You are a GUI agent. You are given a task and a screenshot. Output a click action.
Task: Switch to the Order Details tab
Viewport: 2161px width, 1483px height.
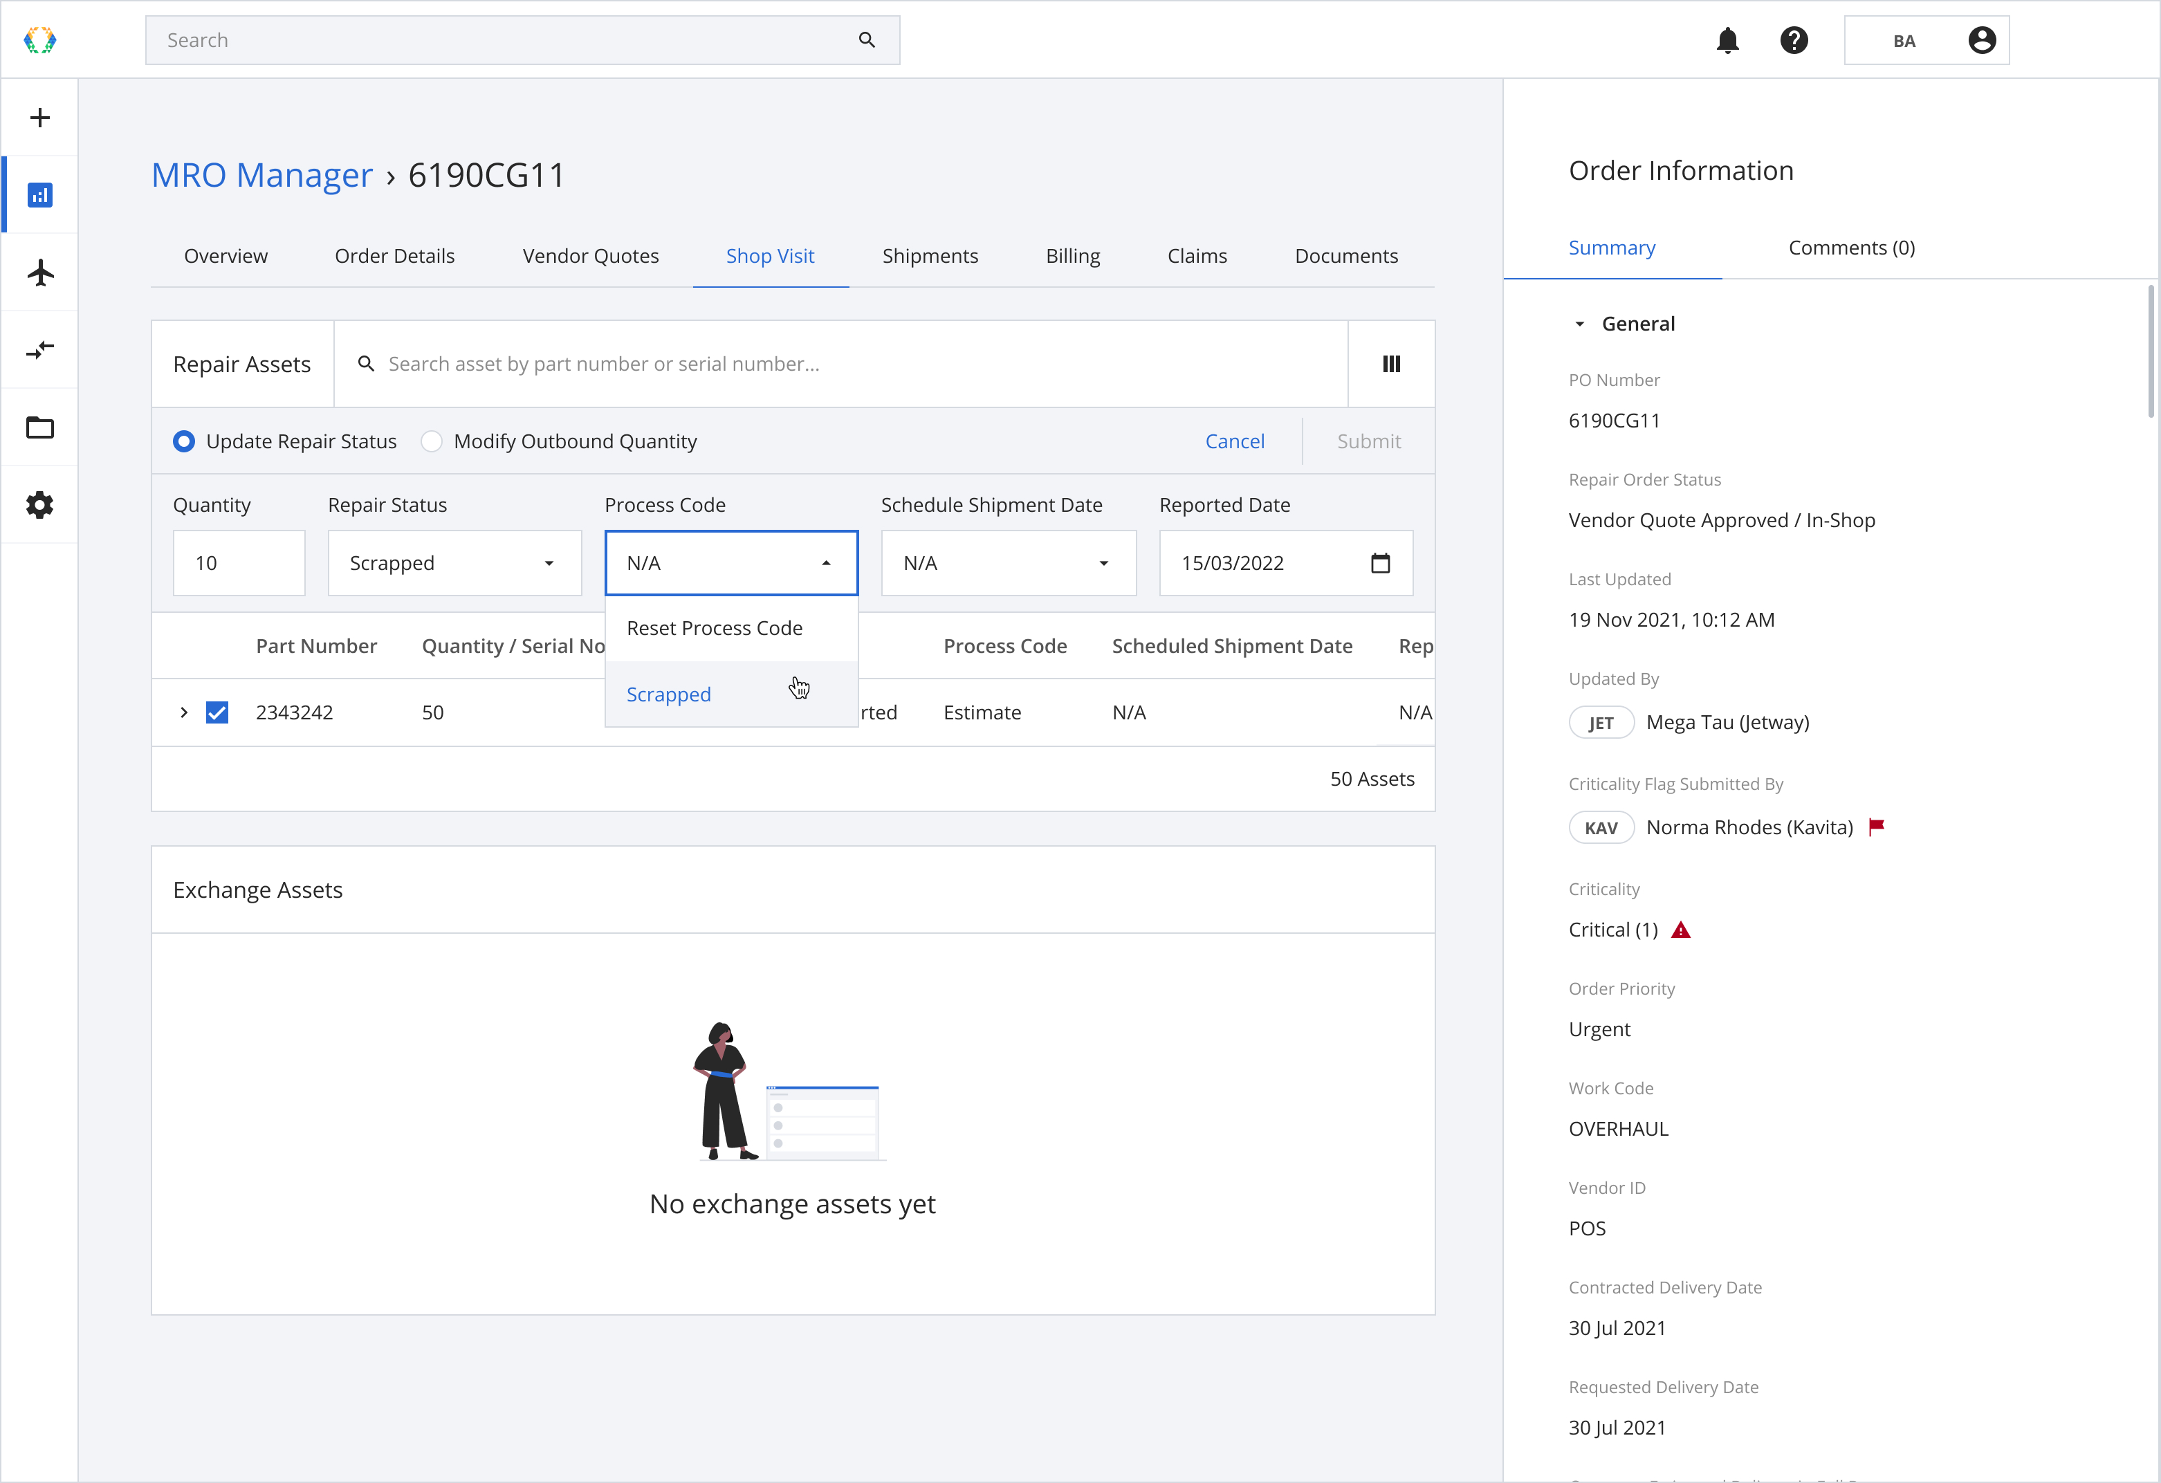(394, 256)
